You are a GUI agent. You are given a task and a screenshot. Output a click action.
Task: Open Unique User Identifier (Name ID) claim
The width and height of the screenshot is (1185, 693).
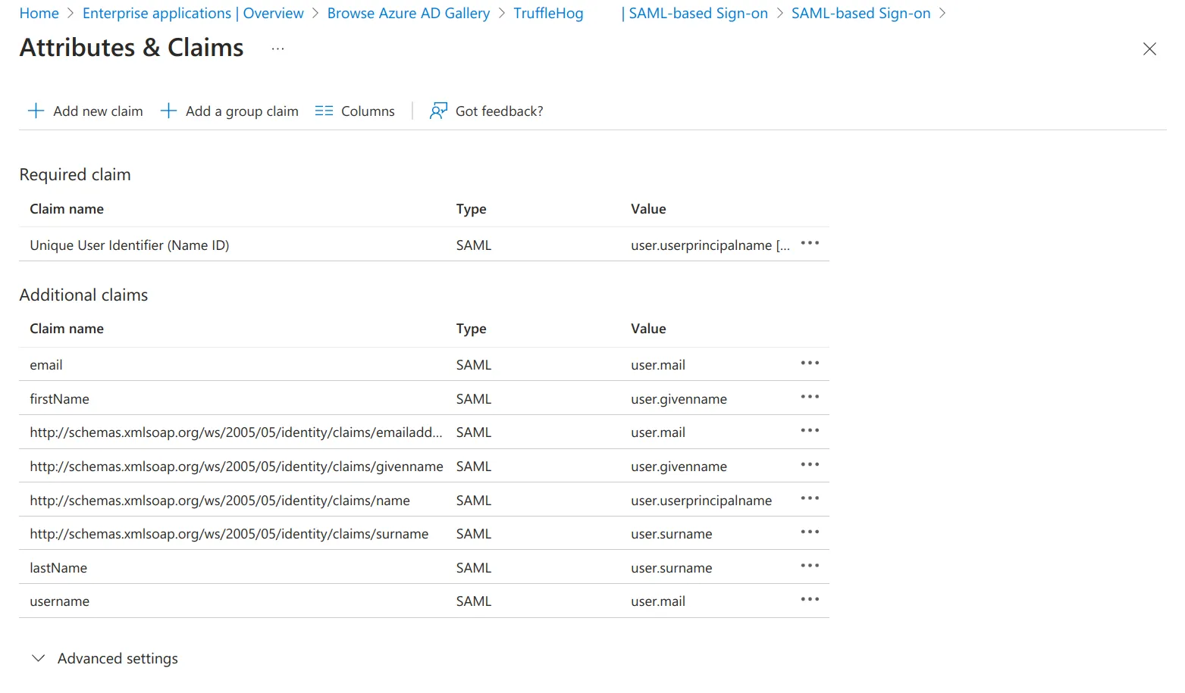(x=130, y=245)
